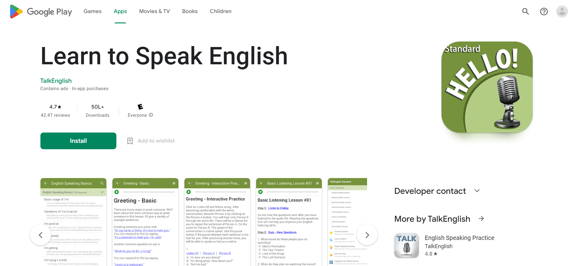Open the Movies & TV tab
This screenshot has height=266, width=574.
(154, 11)
